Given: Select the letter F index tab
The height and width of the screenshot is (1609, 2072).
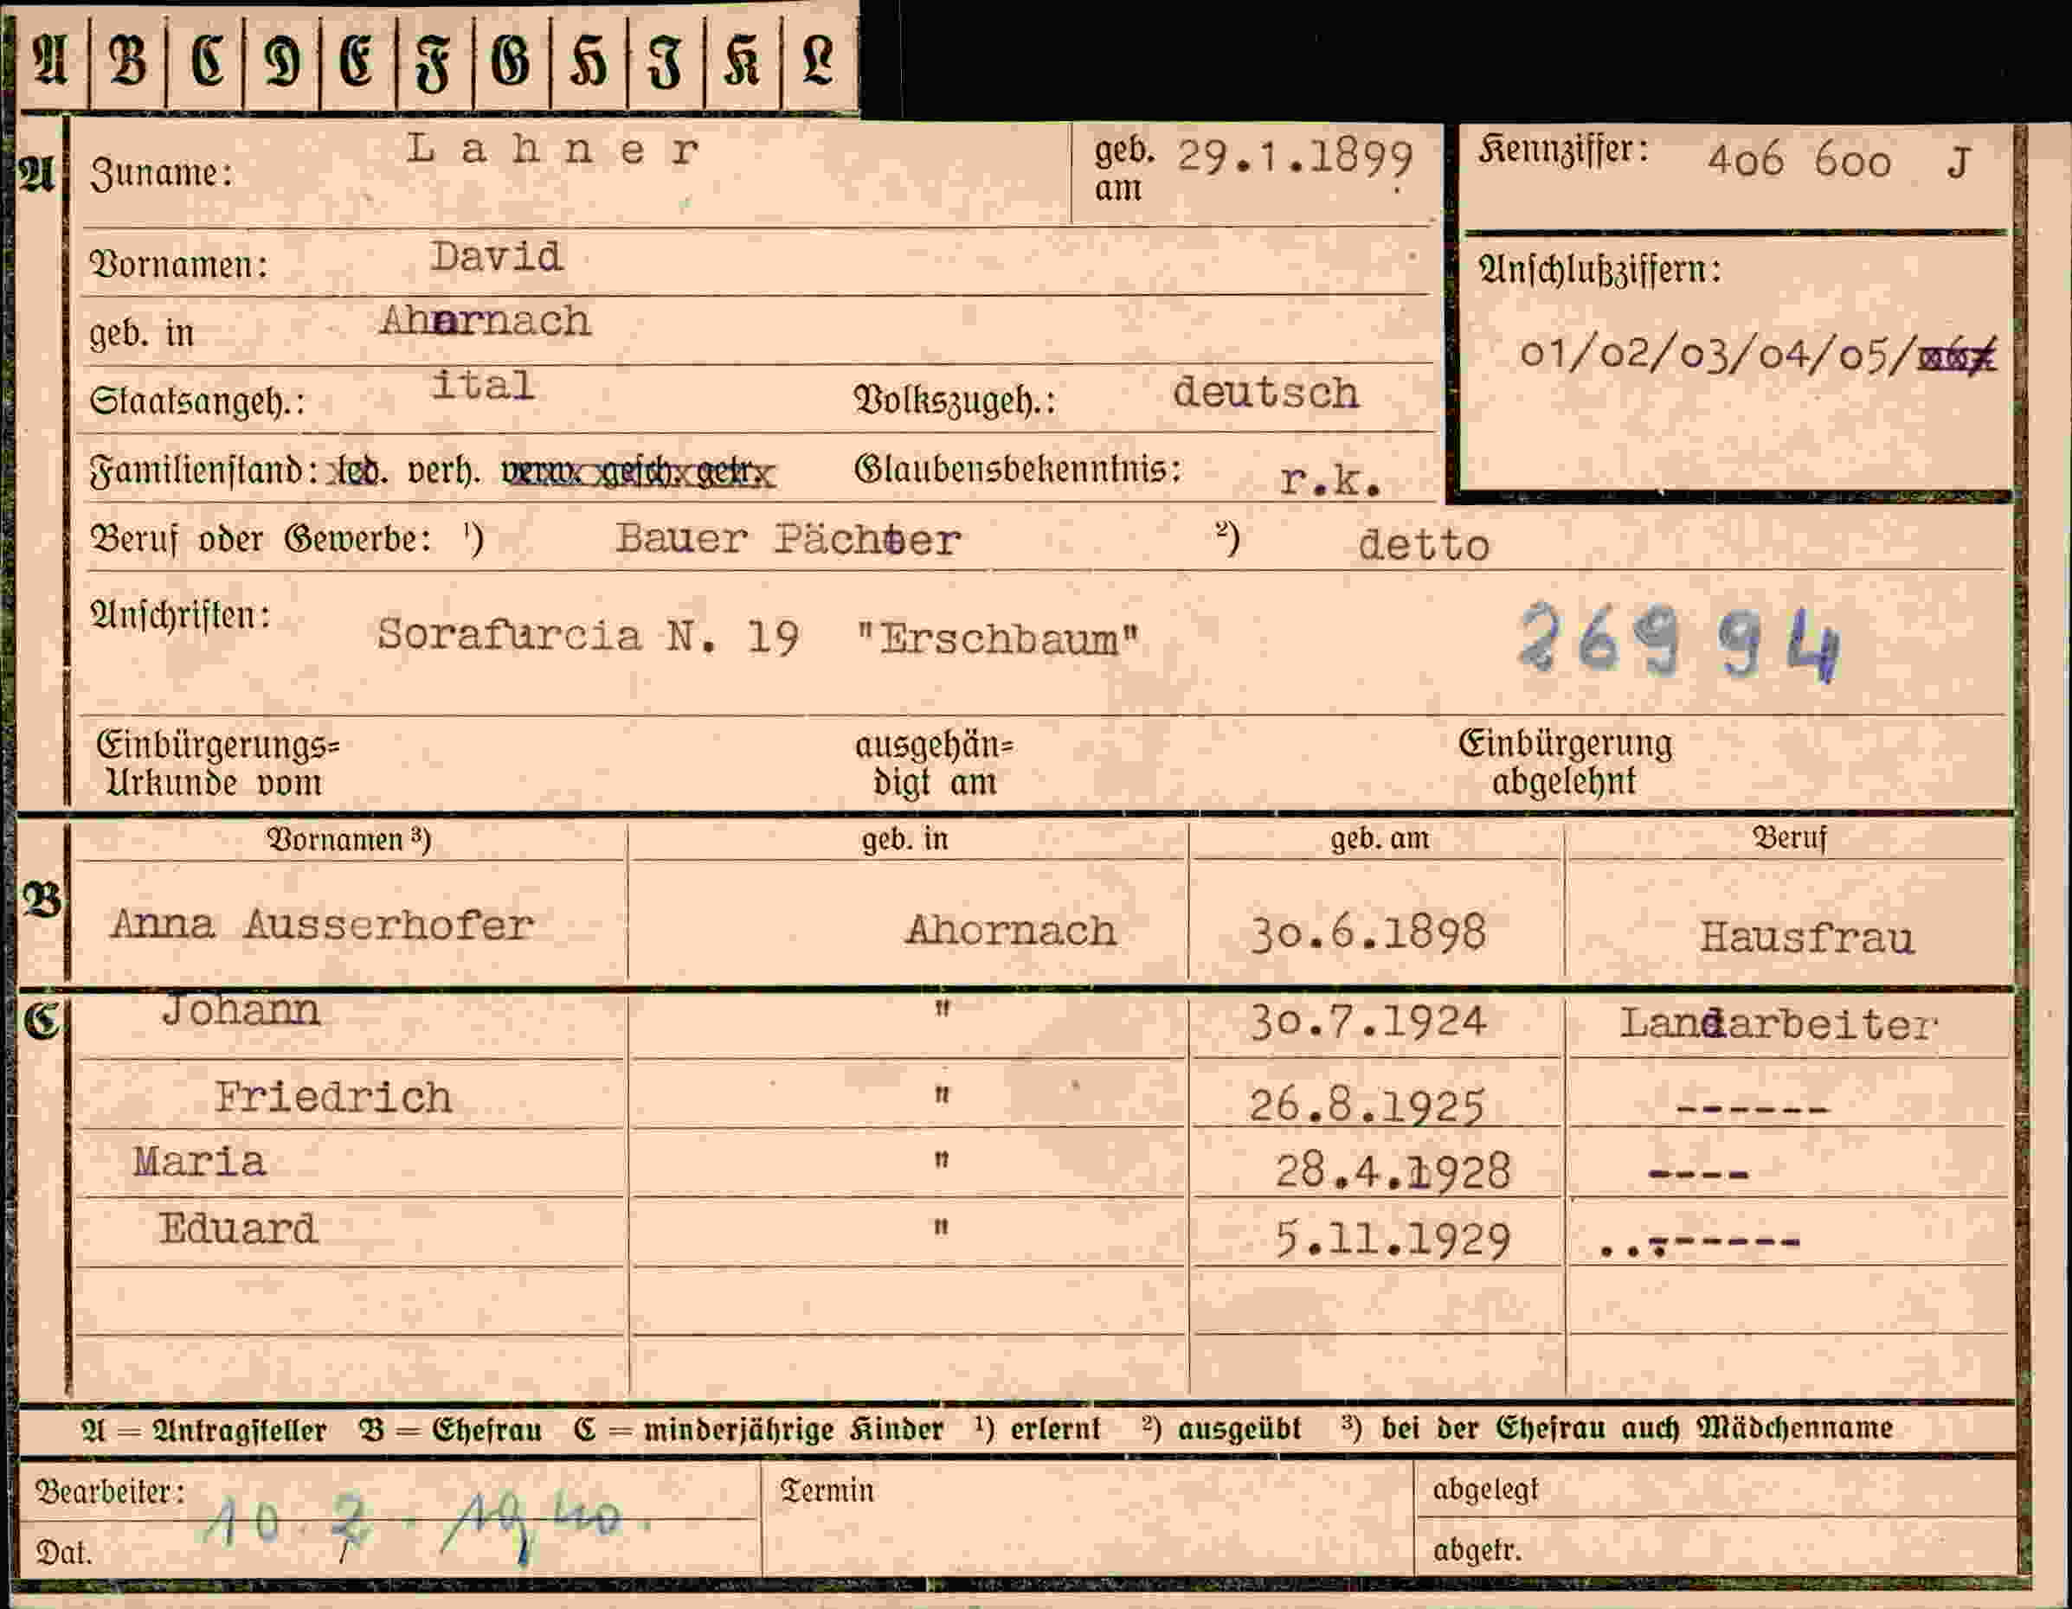Looking at the screenshot, I should [x=434, y=61].
